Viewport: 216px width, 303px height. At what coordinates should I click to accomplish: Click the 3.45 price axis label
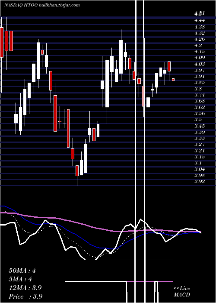[x=200, y=126]
